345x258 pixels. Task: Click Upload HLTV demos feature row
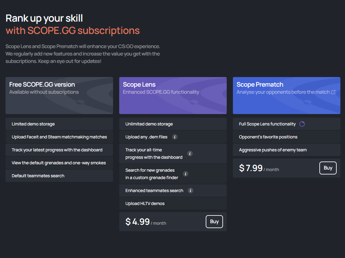click(x=173, y=203)
